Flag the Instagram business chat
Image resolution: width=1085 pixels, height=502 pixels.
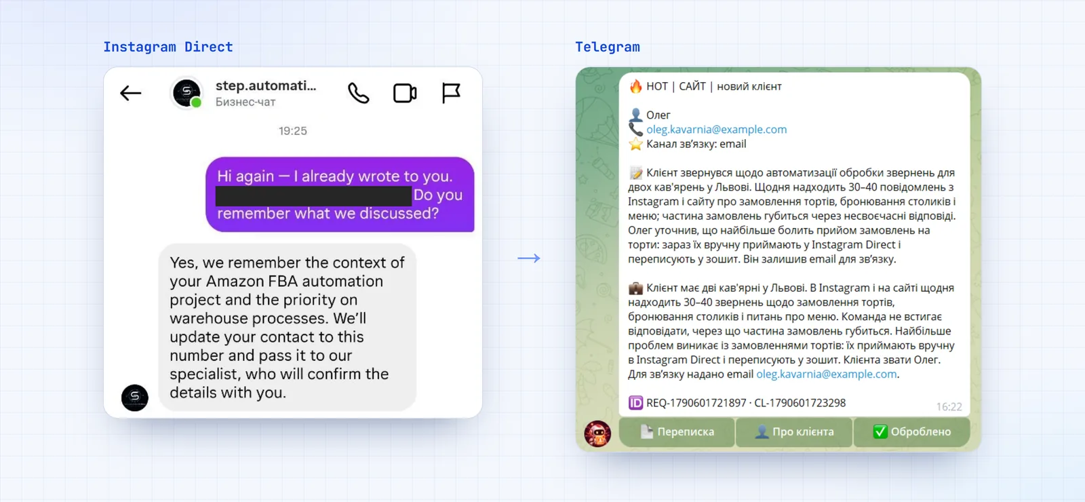(451, 93)
